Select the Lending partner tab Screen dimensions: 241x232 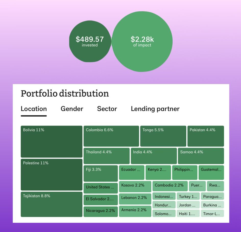[x=155, y=109]
